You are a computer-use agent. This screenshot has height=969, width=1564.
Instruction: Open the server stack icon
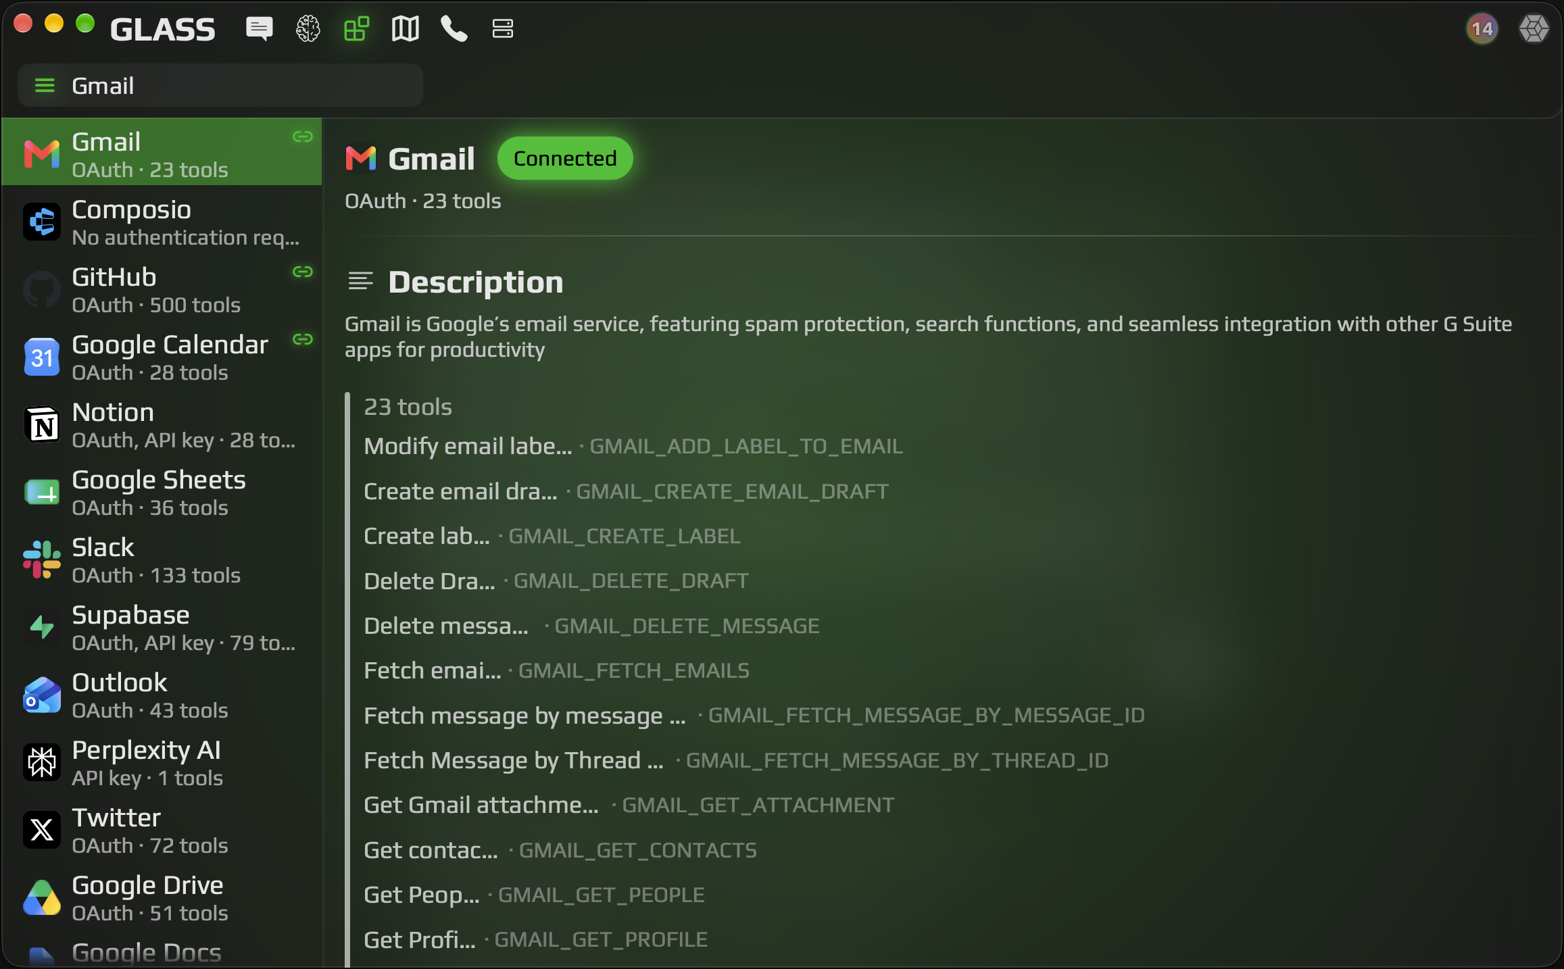click(502, 29)
